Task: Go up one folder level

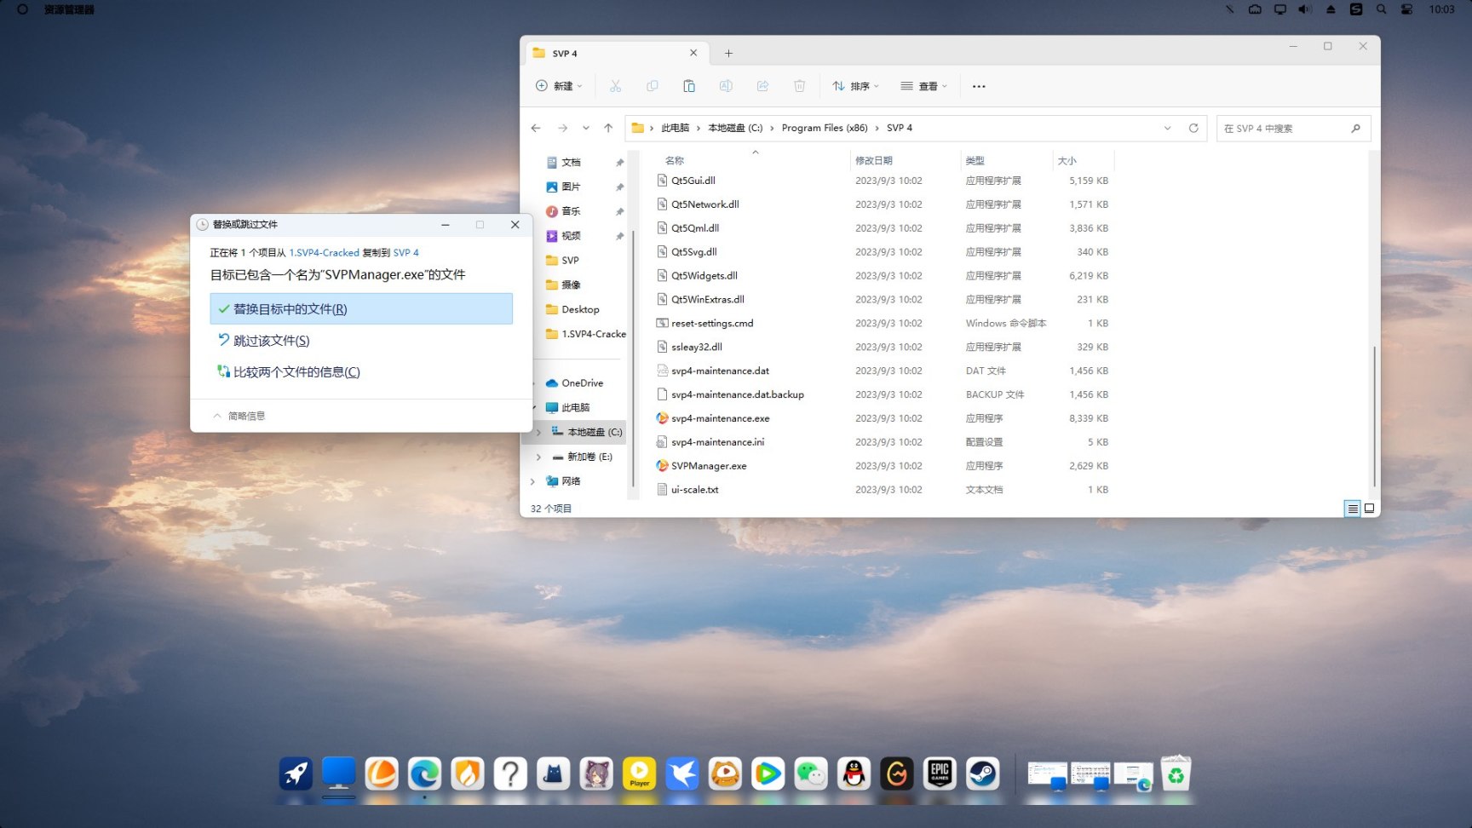Action: (608, 128)
